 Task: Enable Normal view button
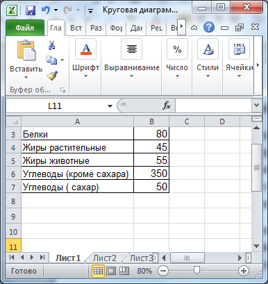pos(98,271)
